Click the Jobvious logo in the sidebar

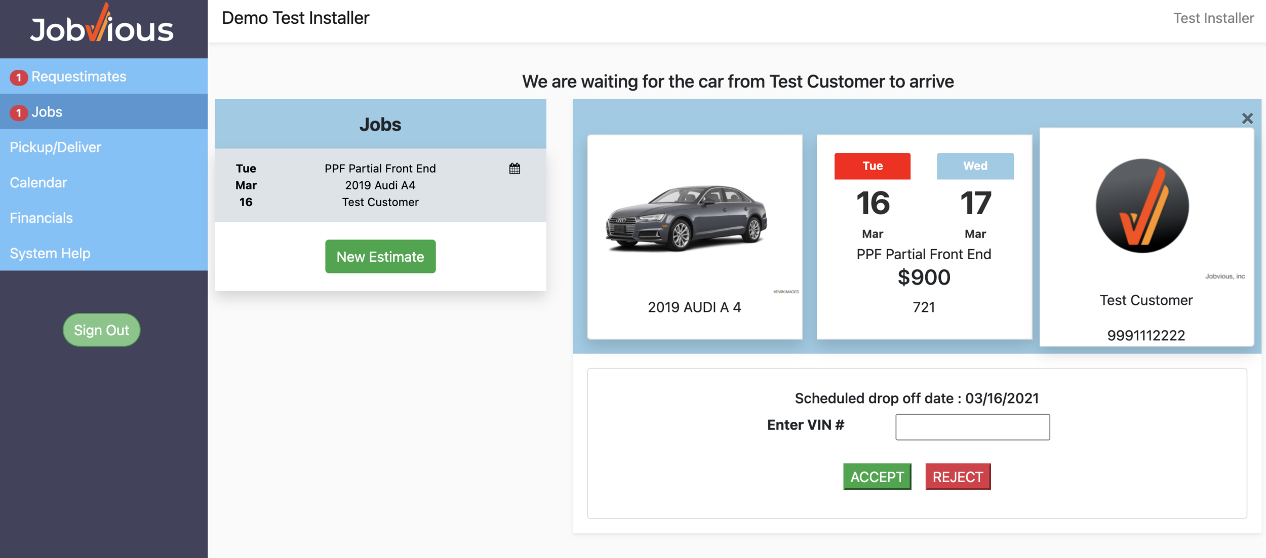102,26
